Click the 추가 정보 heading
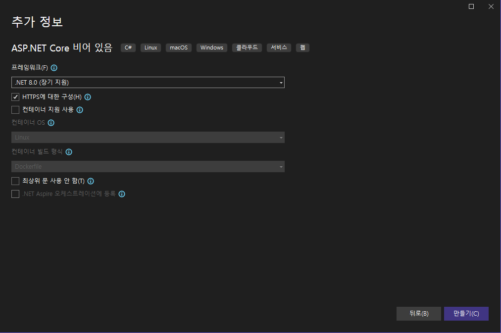Screen dimensions: 501x333 pyautogui.click(x=37, y=22)
